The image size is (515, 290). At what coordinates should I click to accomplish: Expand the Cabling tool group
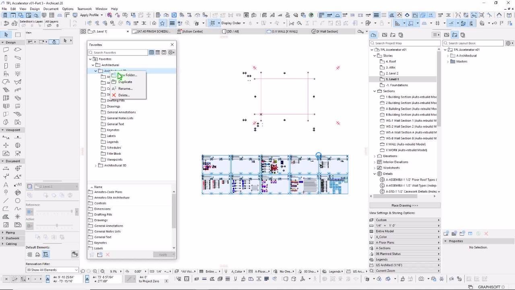(x=3, y=244)
